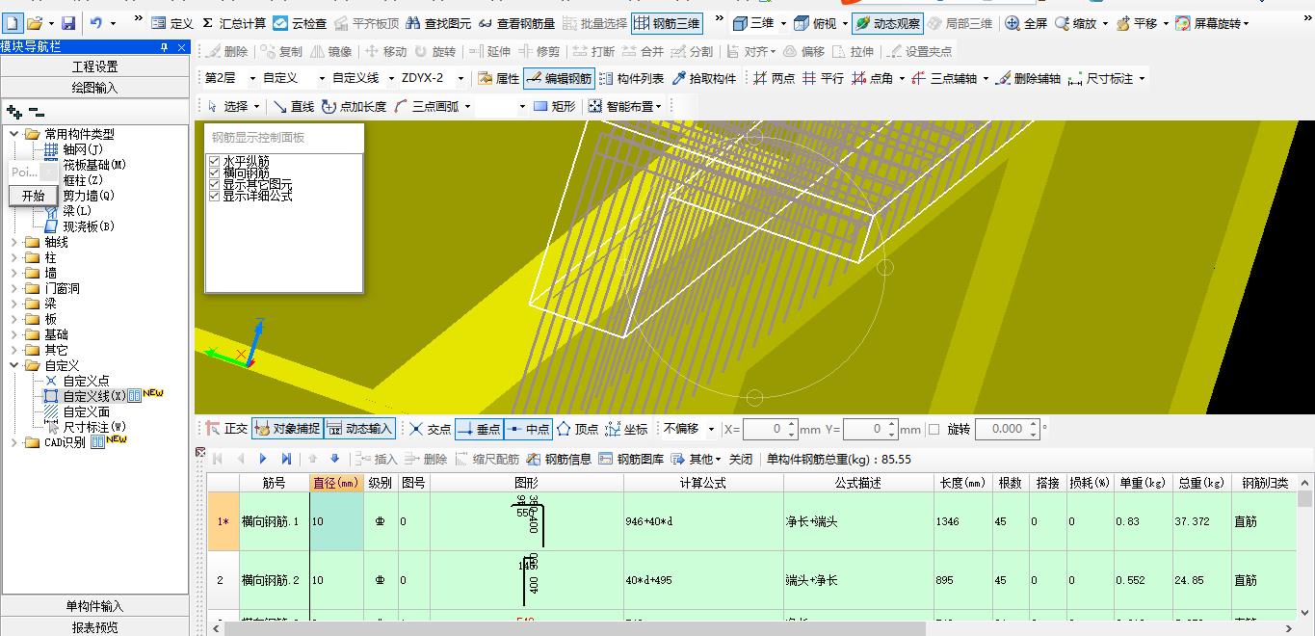Open 钢筋图库 rebar library
Screen dimensions: 1315x636
631,459
